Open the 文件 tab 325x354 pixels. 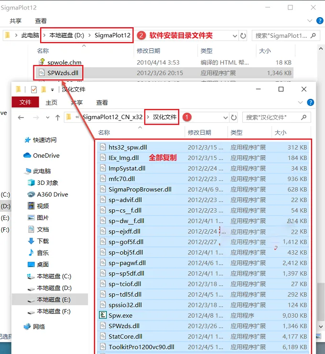point(25,102)
